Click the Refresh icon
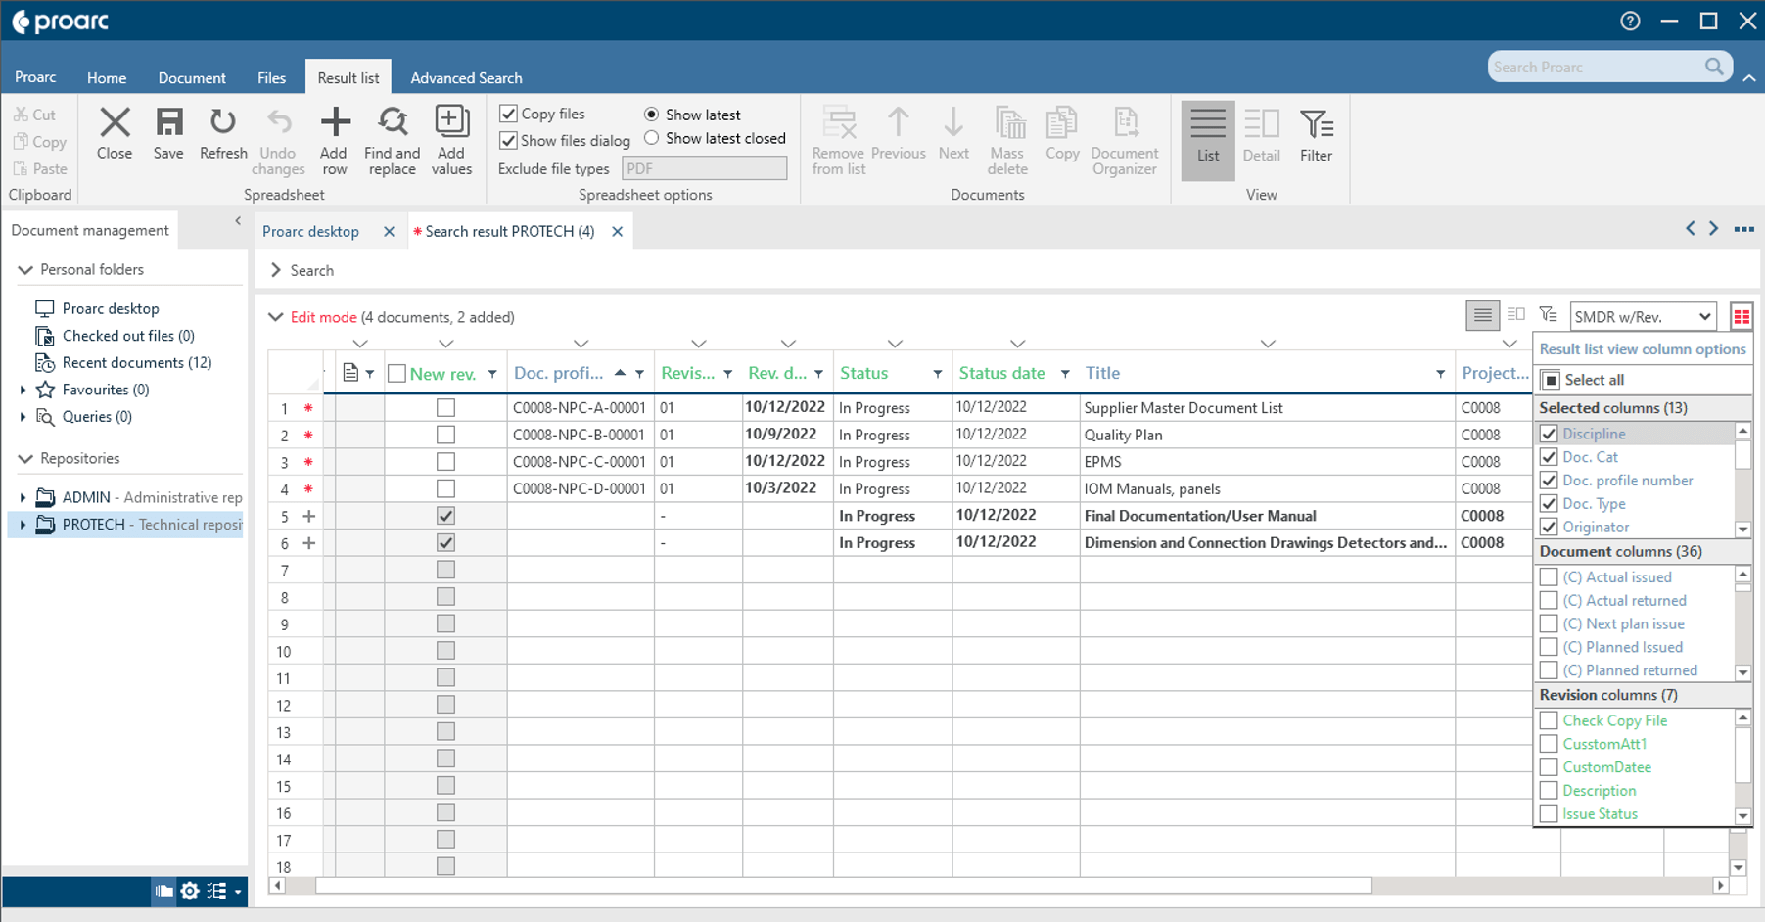The image size is (1765, 922). pyautogui.click(x=223, y=123)
